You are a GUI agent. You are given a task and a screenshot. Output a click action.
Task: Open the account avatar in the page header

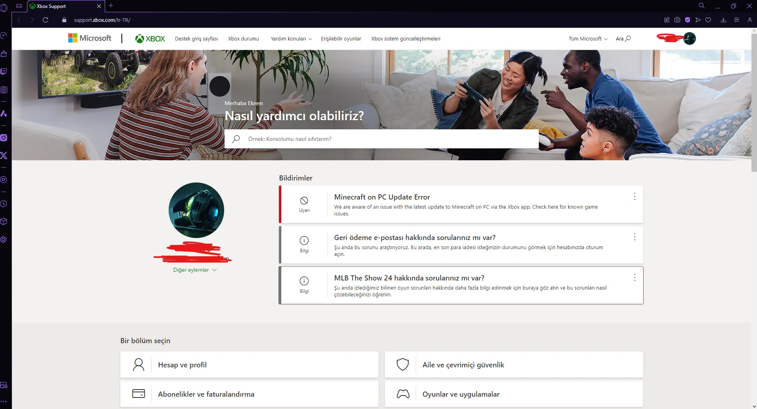point(690,38)
